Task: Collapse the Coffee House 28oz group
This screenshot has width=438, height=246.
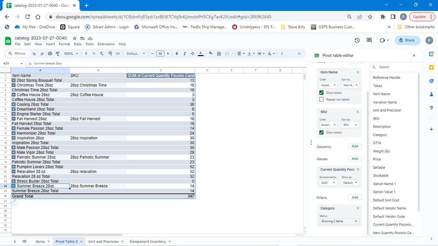Action: point(14,95)
